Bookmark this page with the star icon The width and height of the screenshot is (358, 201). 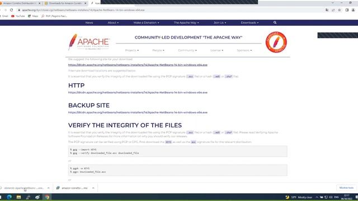coord(340,10)
